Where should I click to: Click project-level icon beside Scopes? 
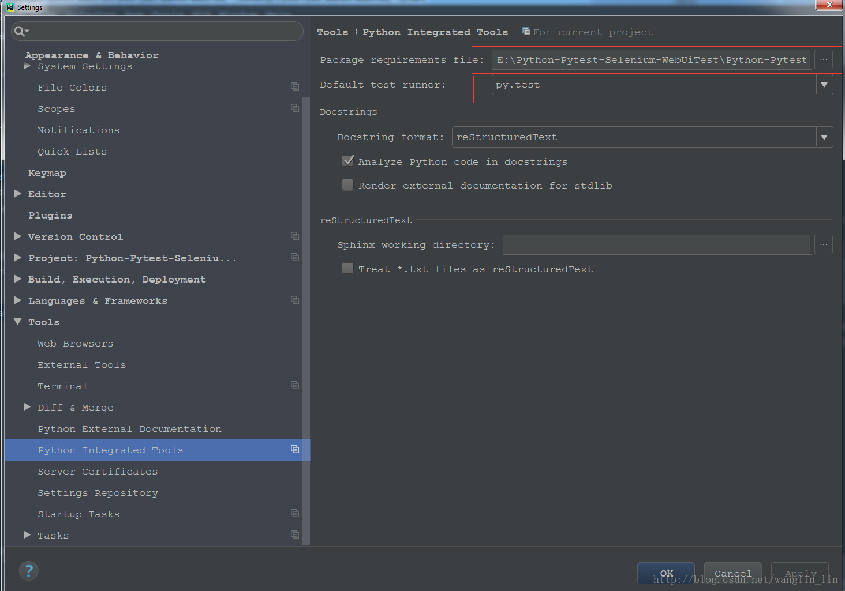point(295,108)
